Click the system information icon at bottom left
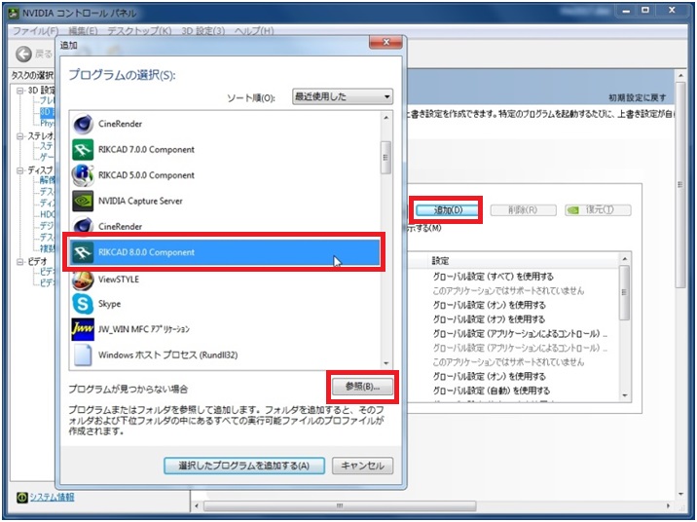697x522 pixels. [x=21, y=497]
